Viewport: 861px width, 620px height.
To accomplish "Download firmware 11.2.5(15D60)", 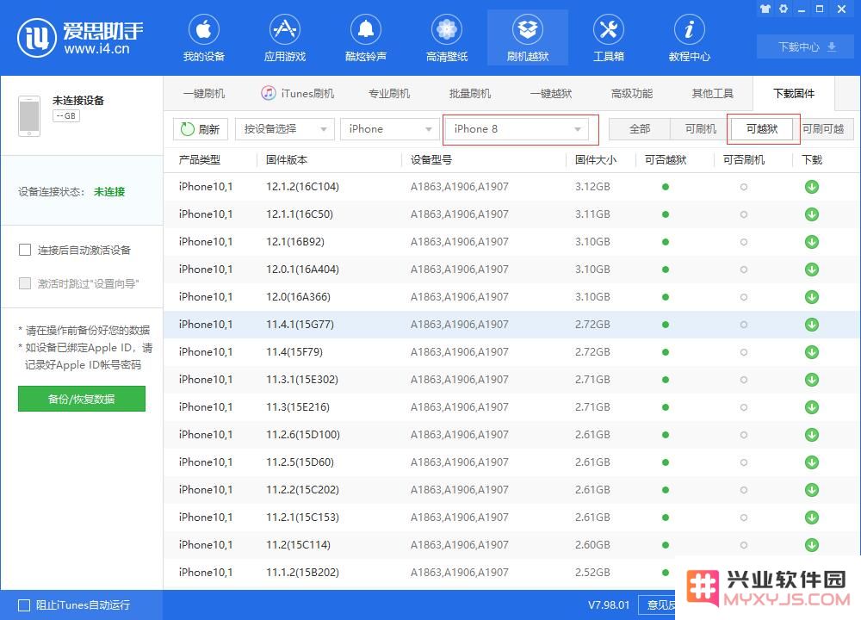I will [812, 462].
